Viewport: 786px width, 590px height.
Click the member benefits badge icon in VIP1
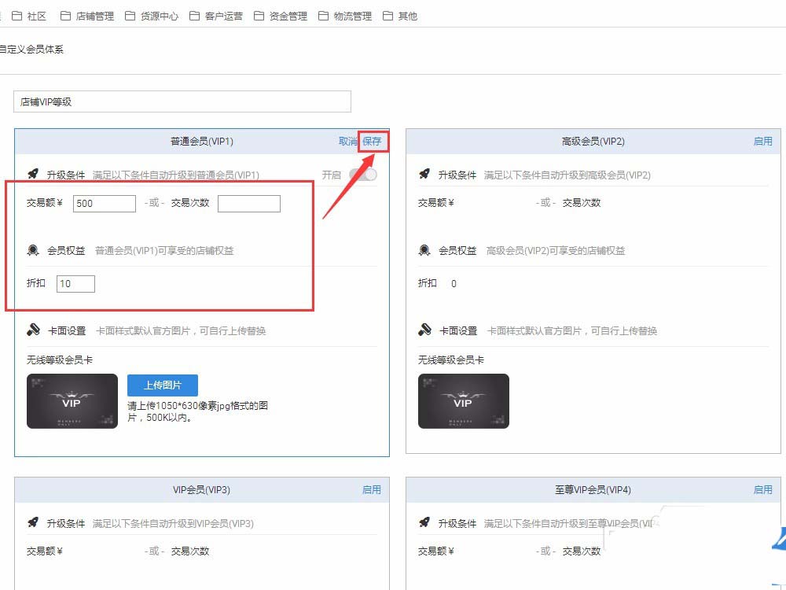click(33, 251)
